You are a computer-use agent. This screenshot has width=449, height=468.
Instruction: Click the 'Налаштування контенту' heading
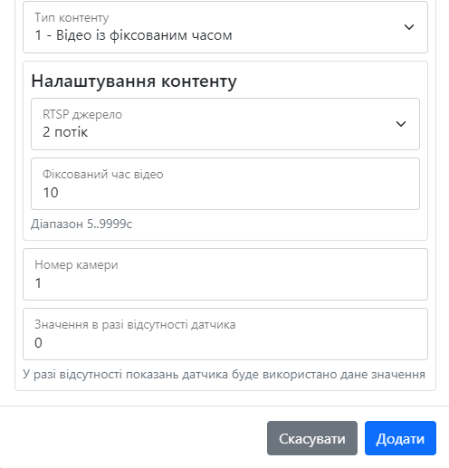coord(134,81)
